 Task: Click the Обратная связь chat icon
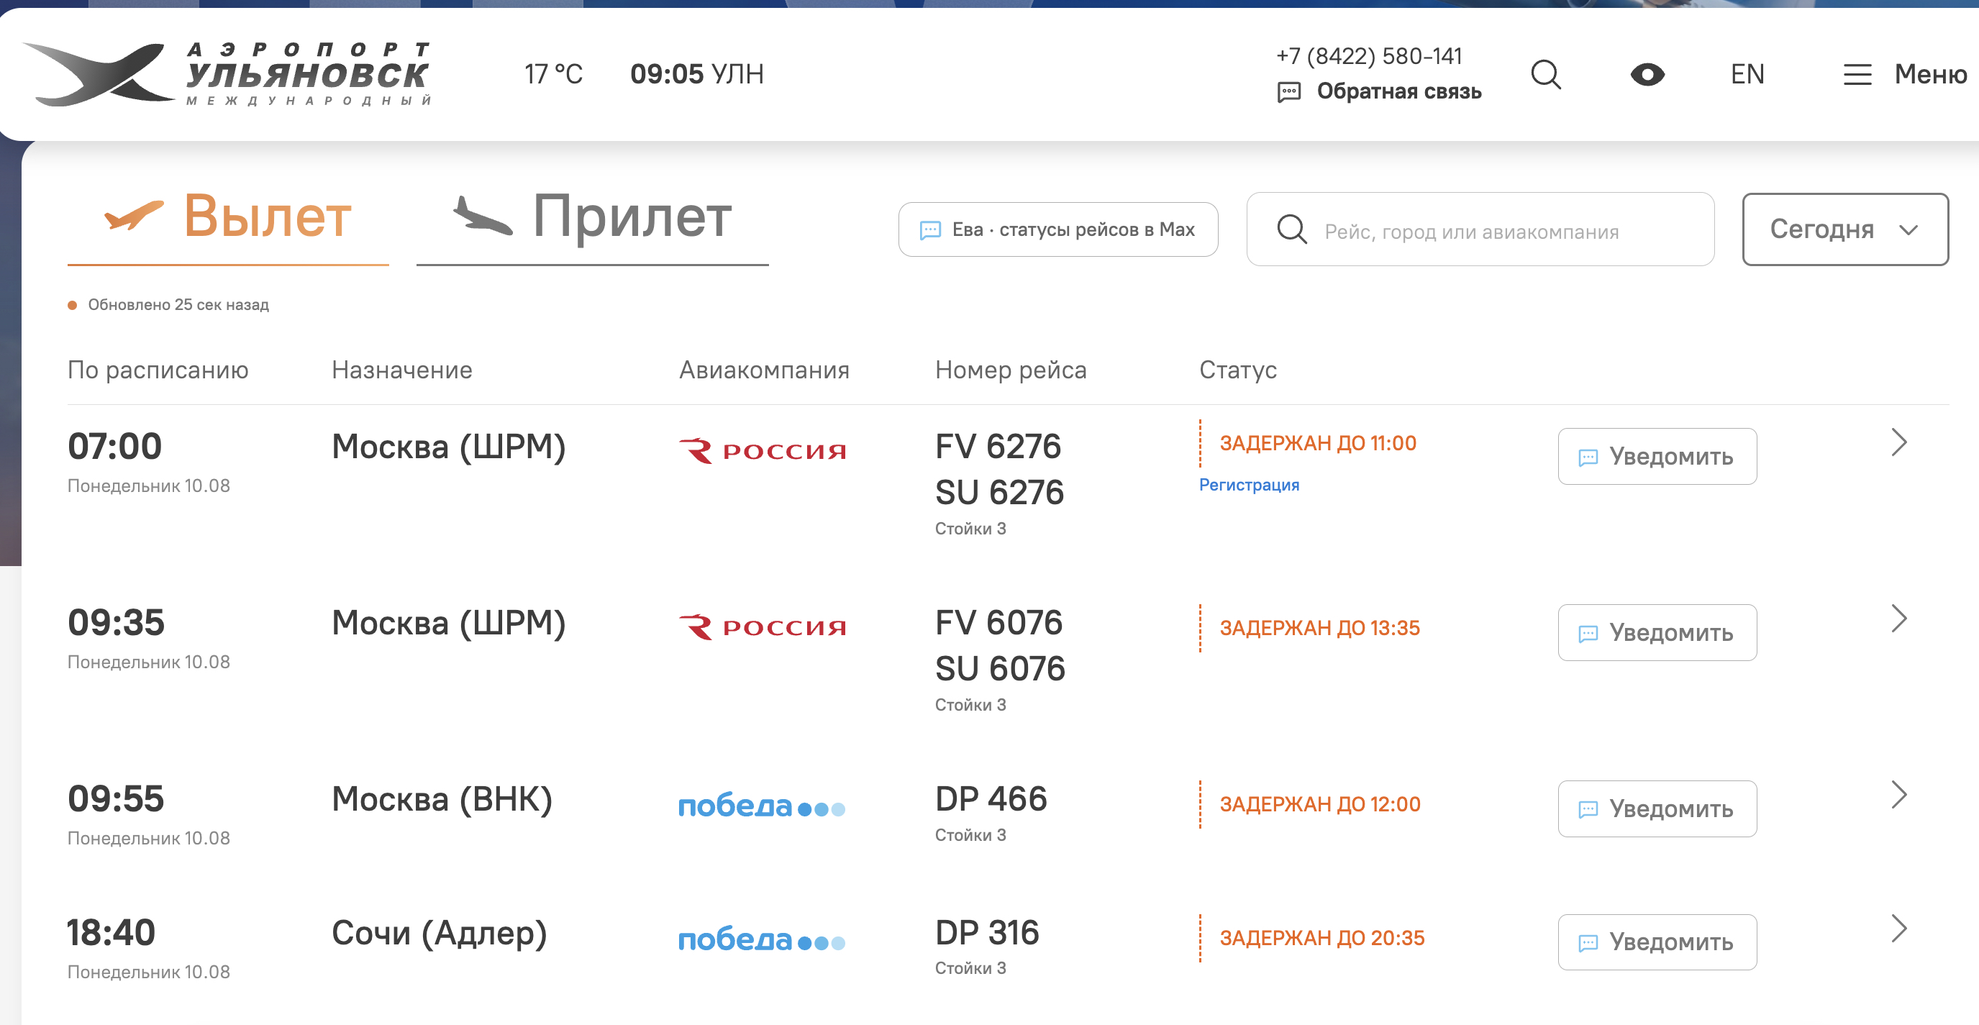pos(1288,92)
